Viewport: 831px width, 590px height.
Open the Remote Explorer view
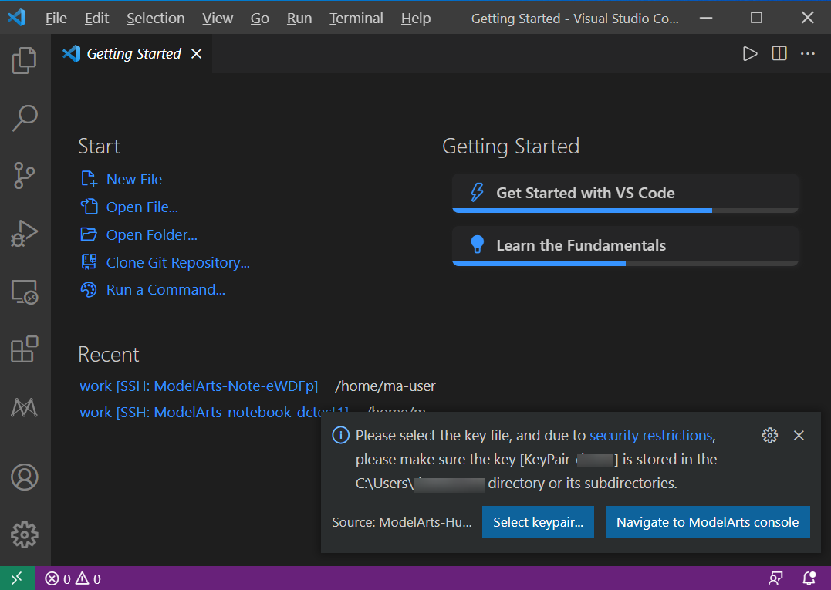(25, 292)
